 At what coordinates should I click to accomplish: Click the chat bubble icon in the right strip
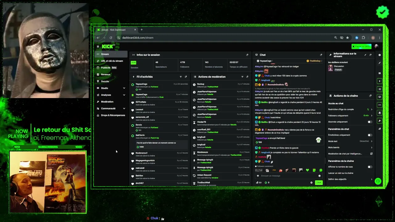click(x=380, y=97)
